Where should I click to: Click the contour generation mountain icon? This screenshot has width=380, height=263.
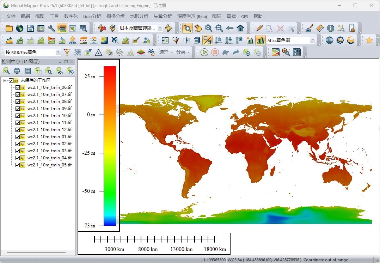20,40
